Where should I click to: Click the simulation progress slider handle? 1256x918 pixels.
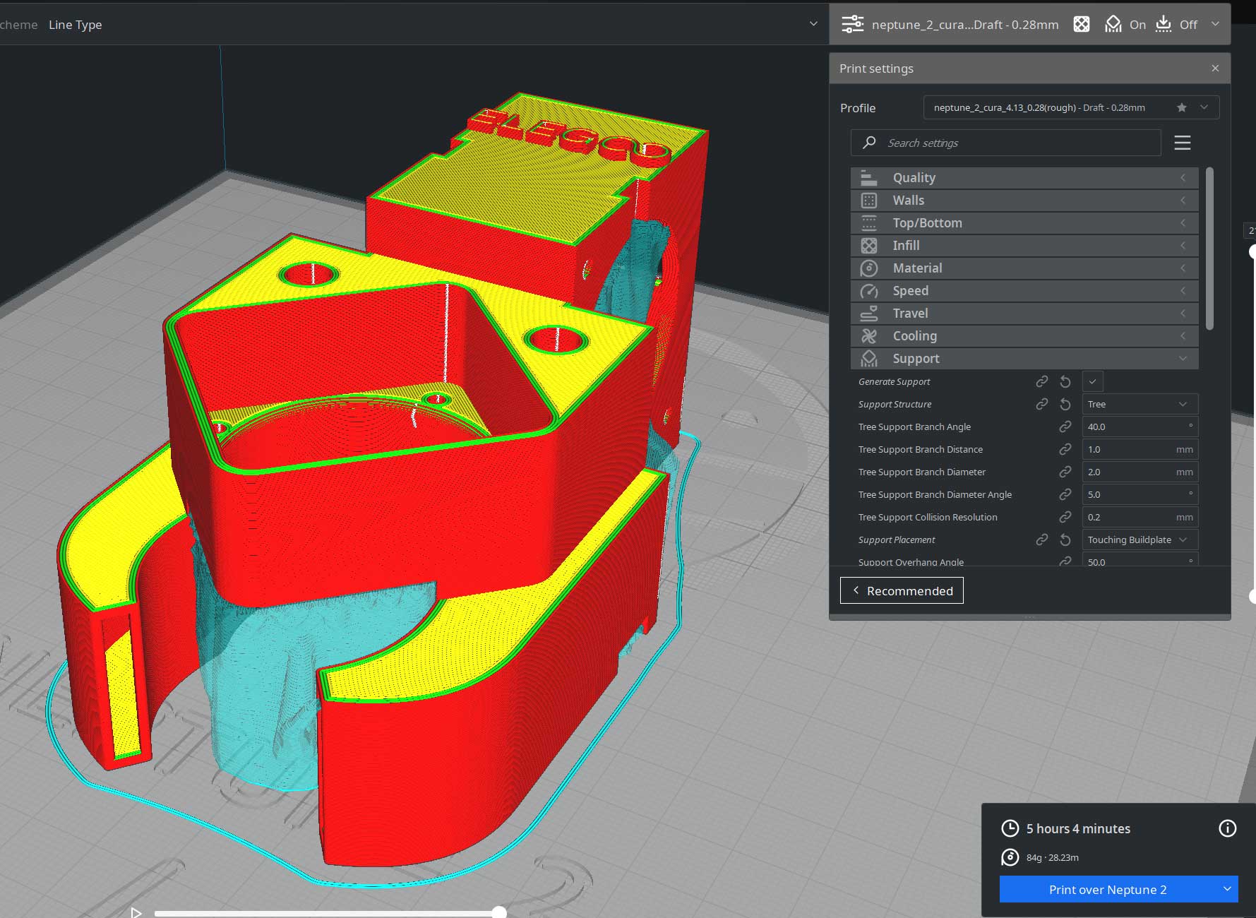tap(499, 912)
